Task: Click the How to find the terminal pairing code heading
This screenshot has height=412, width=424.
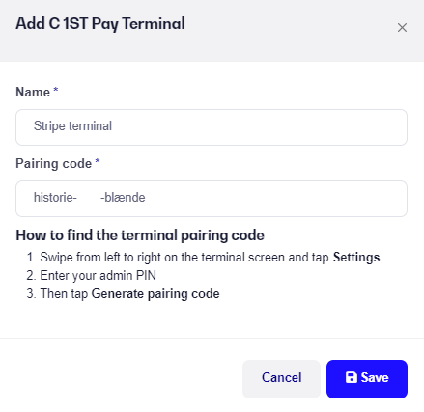Action: pos(140,235)
